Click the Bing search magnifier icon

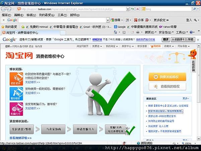coord(194,9)
